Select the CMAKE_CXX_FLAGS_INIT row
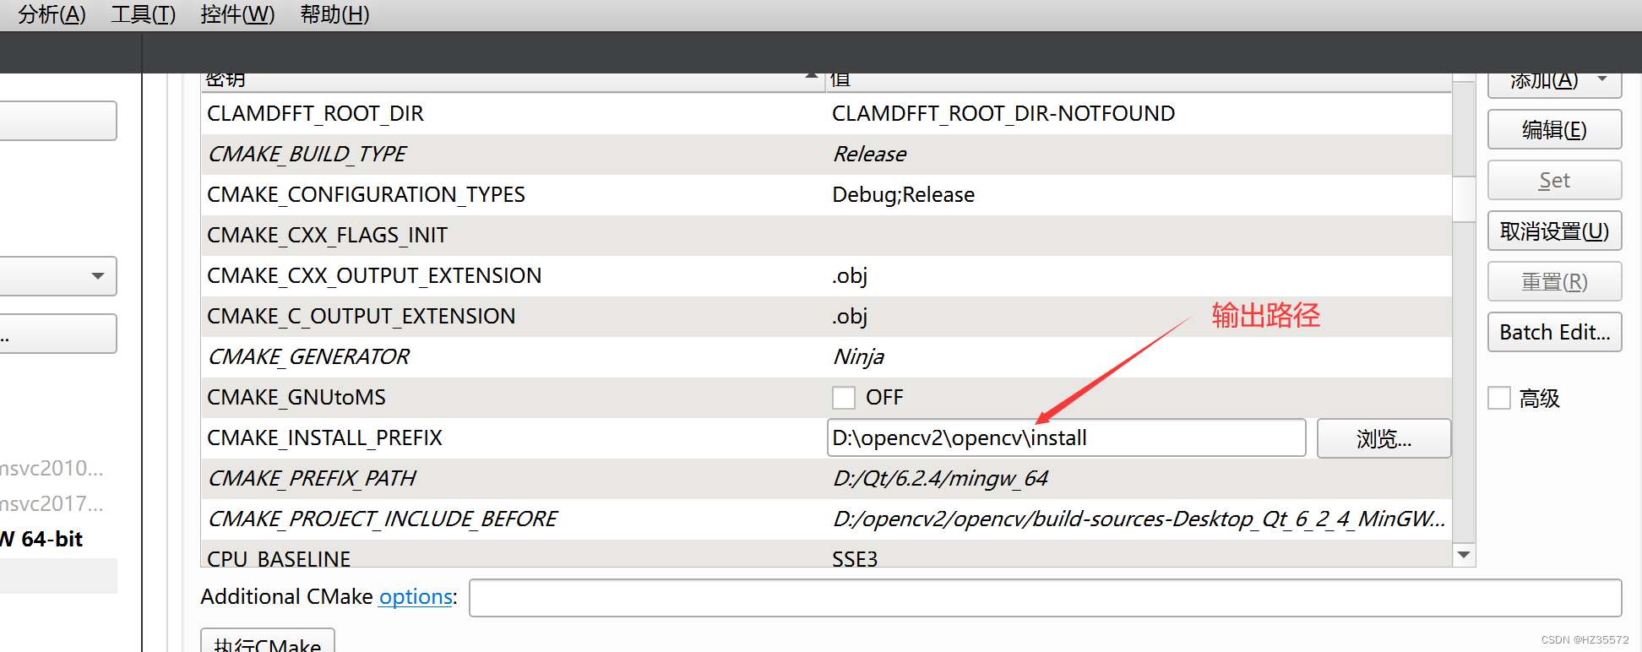 826,235
